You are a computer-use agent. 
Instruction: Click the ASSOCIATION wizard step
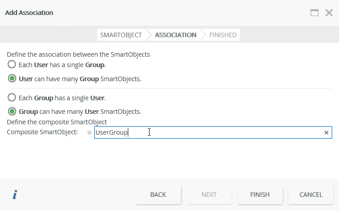(175, 35)
